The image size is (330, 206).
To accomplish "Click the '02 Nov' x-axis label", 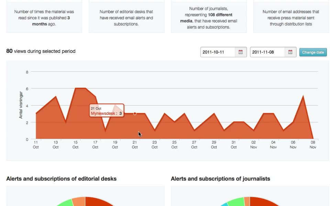I will [253, 145].
